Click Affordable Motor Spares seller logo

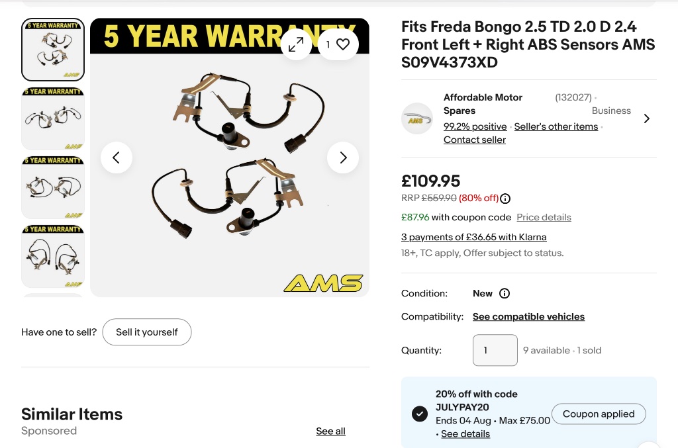417,118
